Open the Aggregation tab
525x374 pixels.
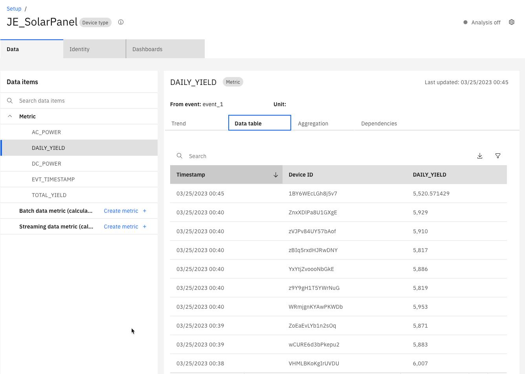(x=323, y=123)
